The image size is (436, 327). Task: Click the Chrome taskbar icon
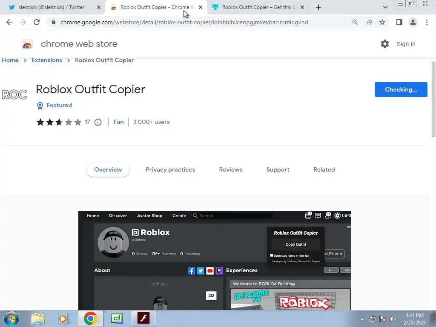tap(90, 318)
